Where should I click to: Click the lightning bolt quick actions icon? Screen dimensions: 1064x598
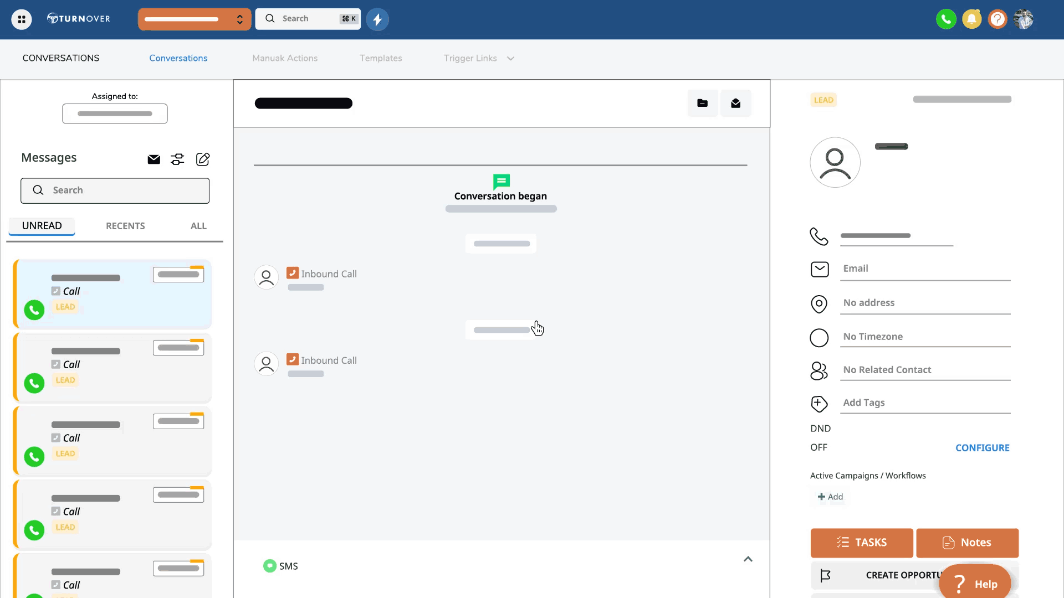pyautogui.click(x=377, y=19)
